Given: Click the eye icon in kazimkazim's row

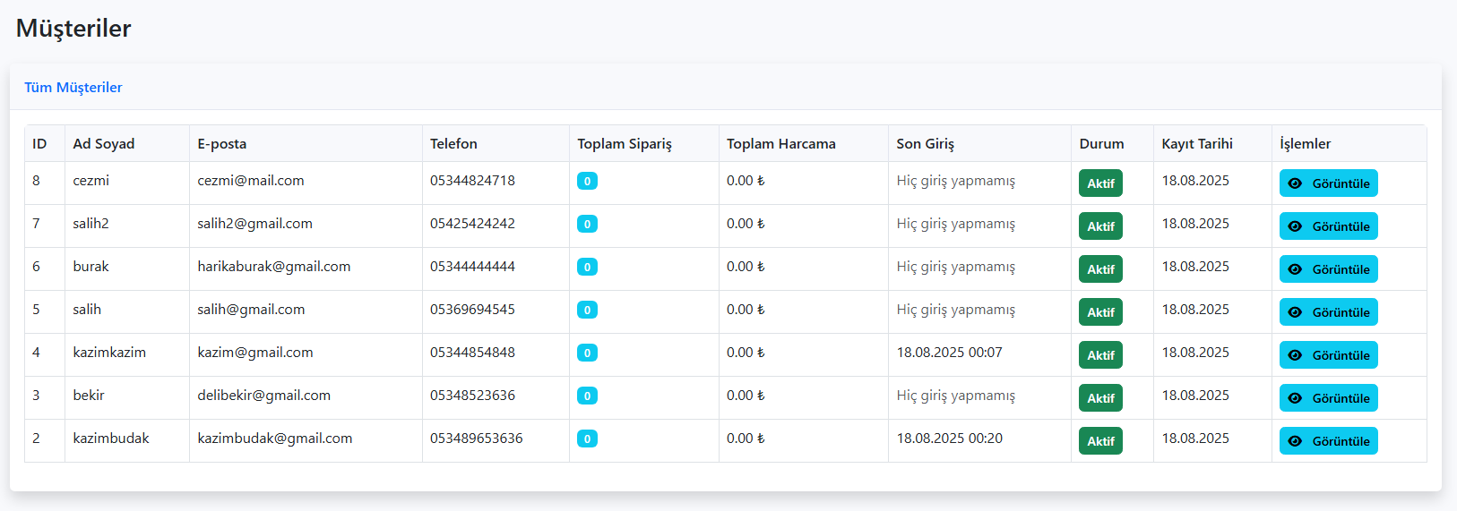Looking at the screenshot, I should click(x=1295, y=355).
